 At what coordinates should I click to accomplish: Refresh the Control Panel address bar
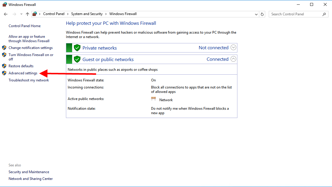click(262, 14)
